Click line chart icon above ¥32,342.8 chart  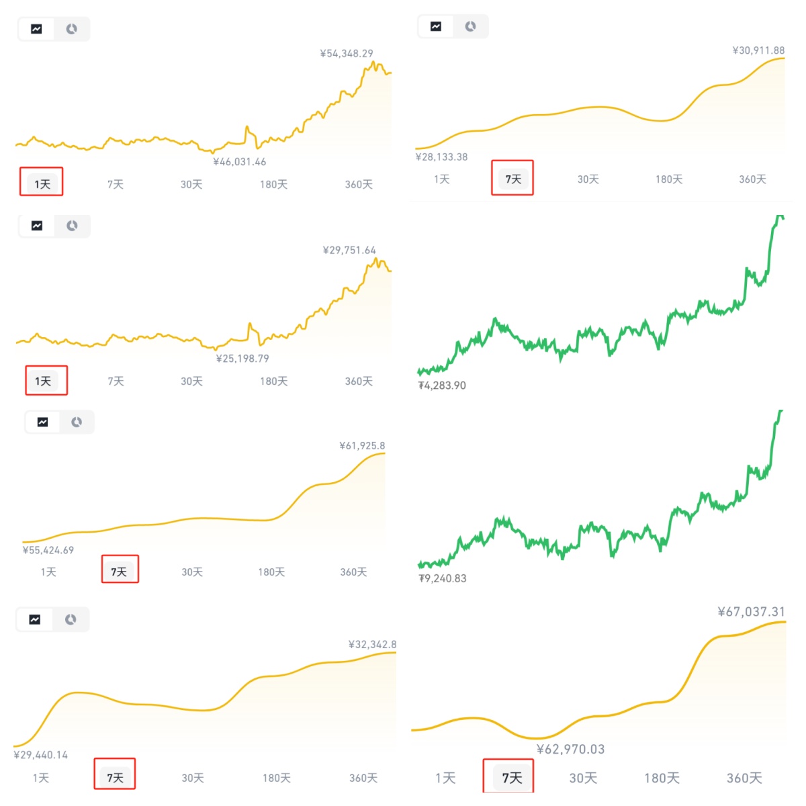(35, 619)
